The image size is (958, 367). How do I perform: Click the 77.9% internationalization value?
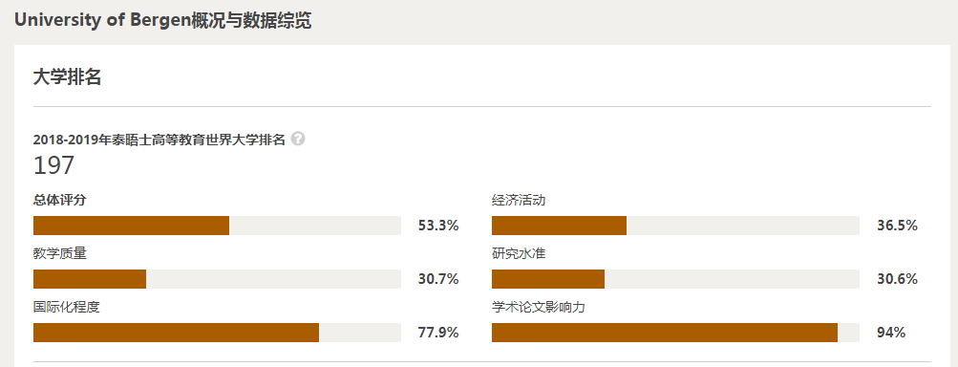pyautogui.click(x=438, y=333)
